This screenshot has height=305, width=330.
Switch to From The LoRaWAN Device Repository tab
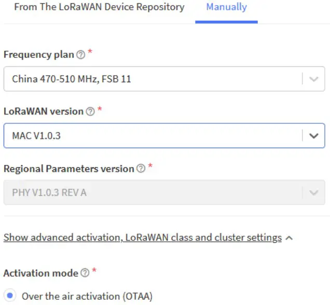[99, 7]
